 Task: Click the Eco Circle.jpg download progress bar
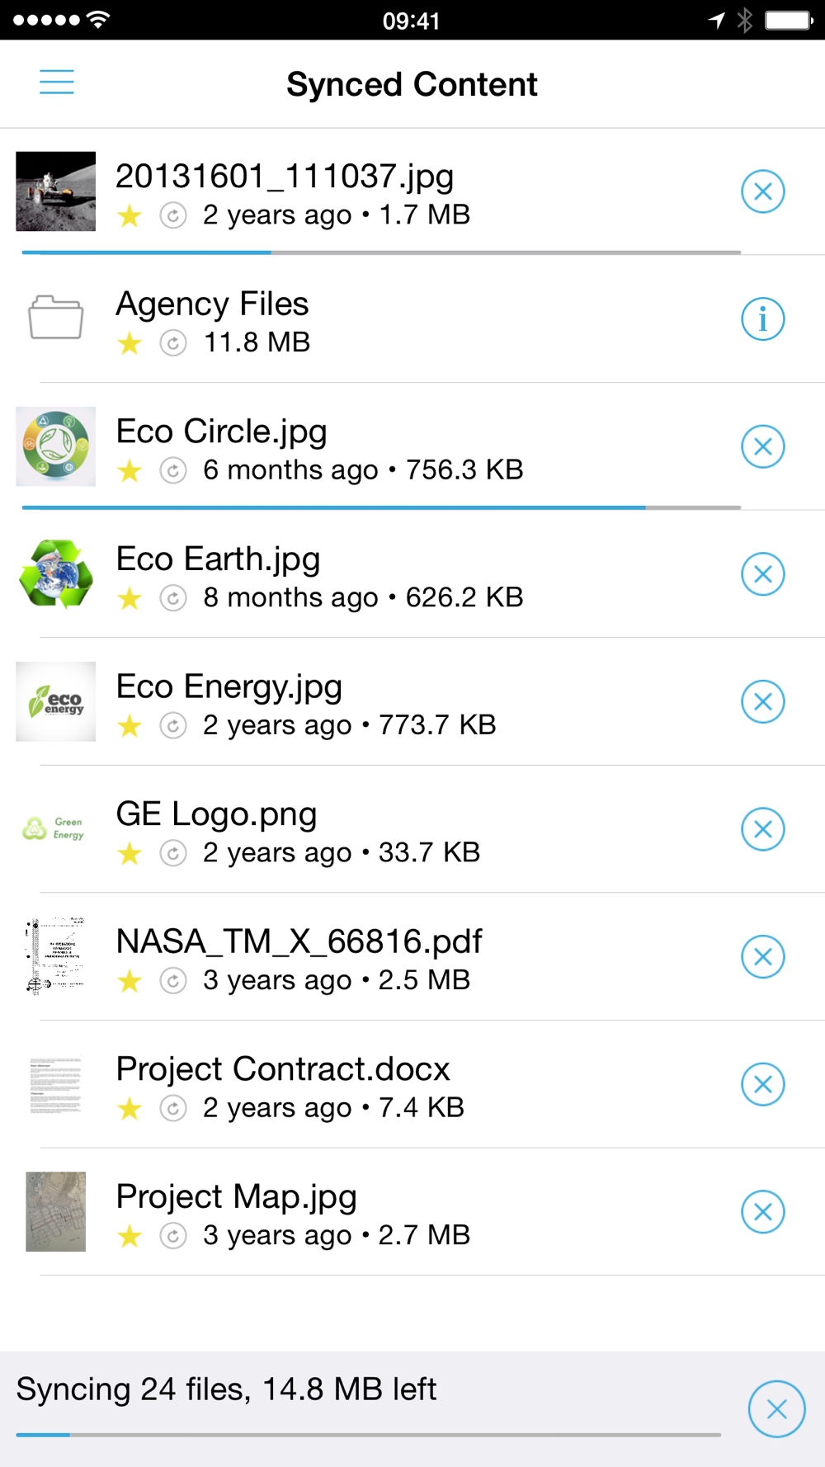(381, 507)
